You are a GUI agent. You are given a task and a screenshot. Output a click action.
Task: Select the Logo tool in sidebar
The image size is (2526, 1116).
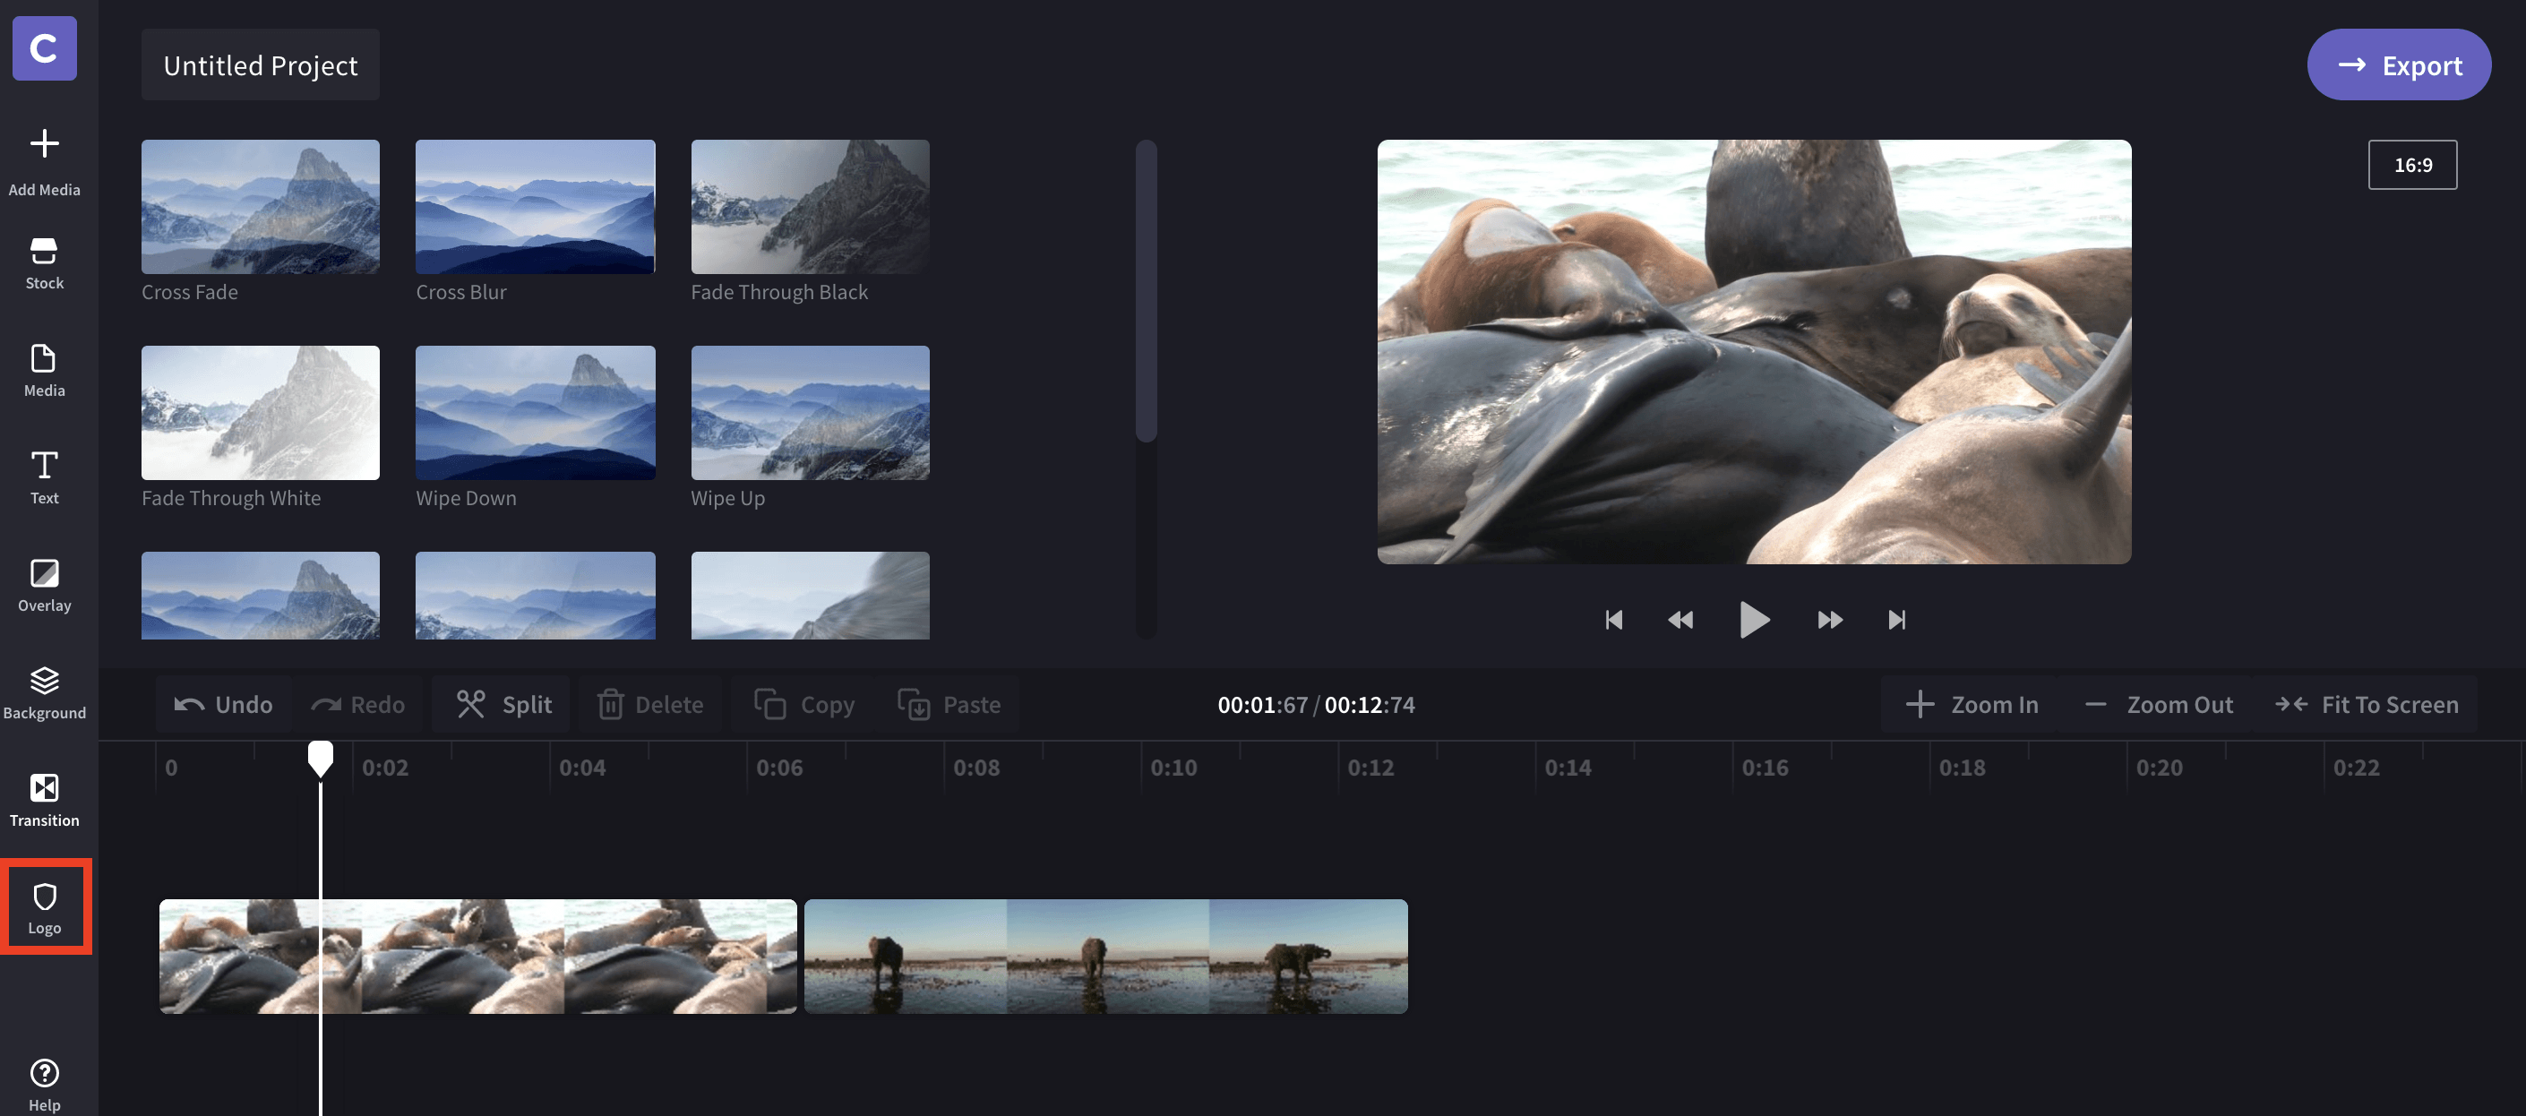(x=44, y=905)
